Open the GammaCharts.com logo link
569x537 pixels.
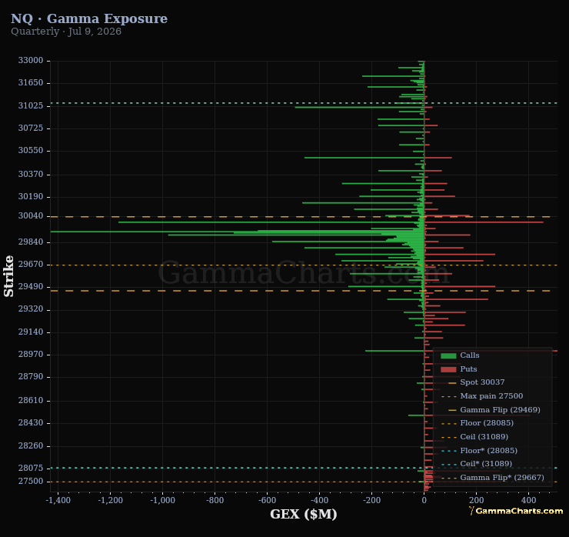point(516,511)
